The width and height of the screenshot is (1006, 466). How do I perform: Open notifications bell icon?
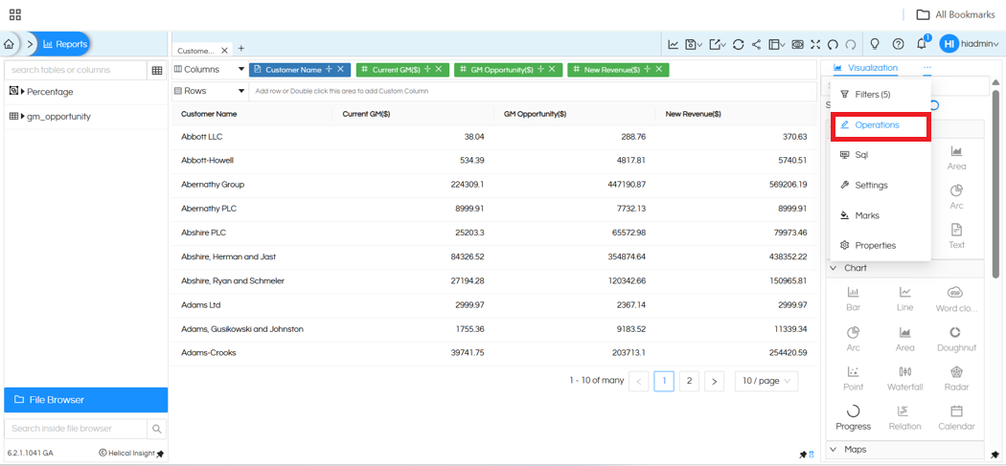[x=922, y=44]
